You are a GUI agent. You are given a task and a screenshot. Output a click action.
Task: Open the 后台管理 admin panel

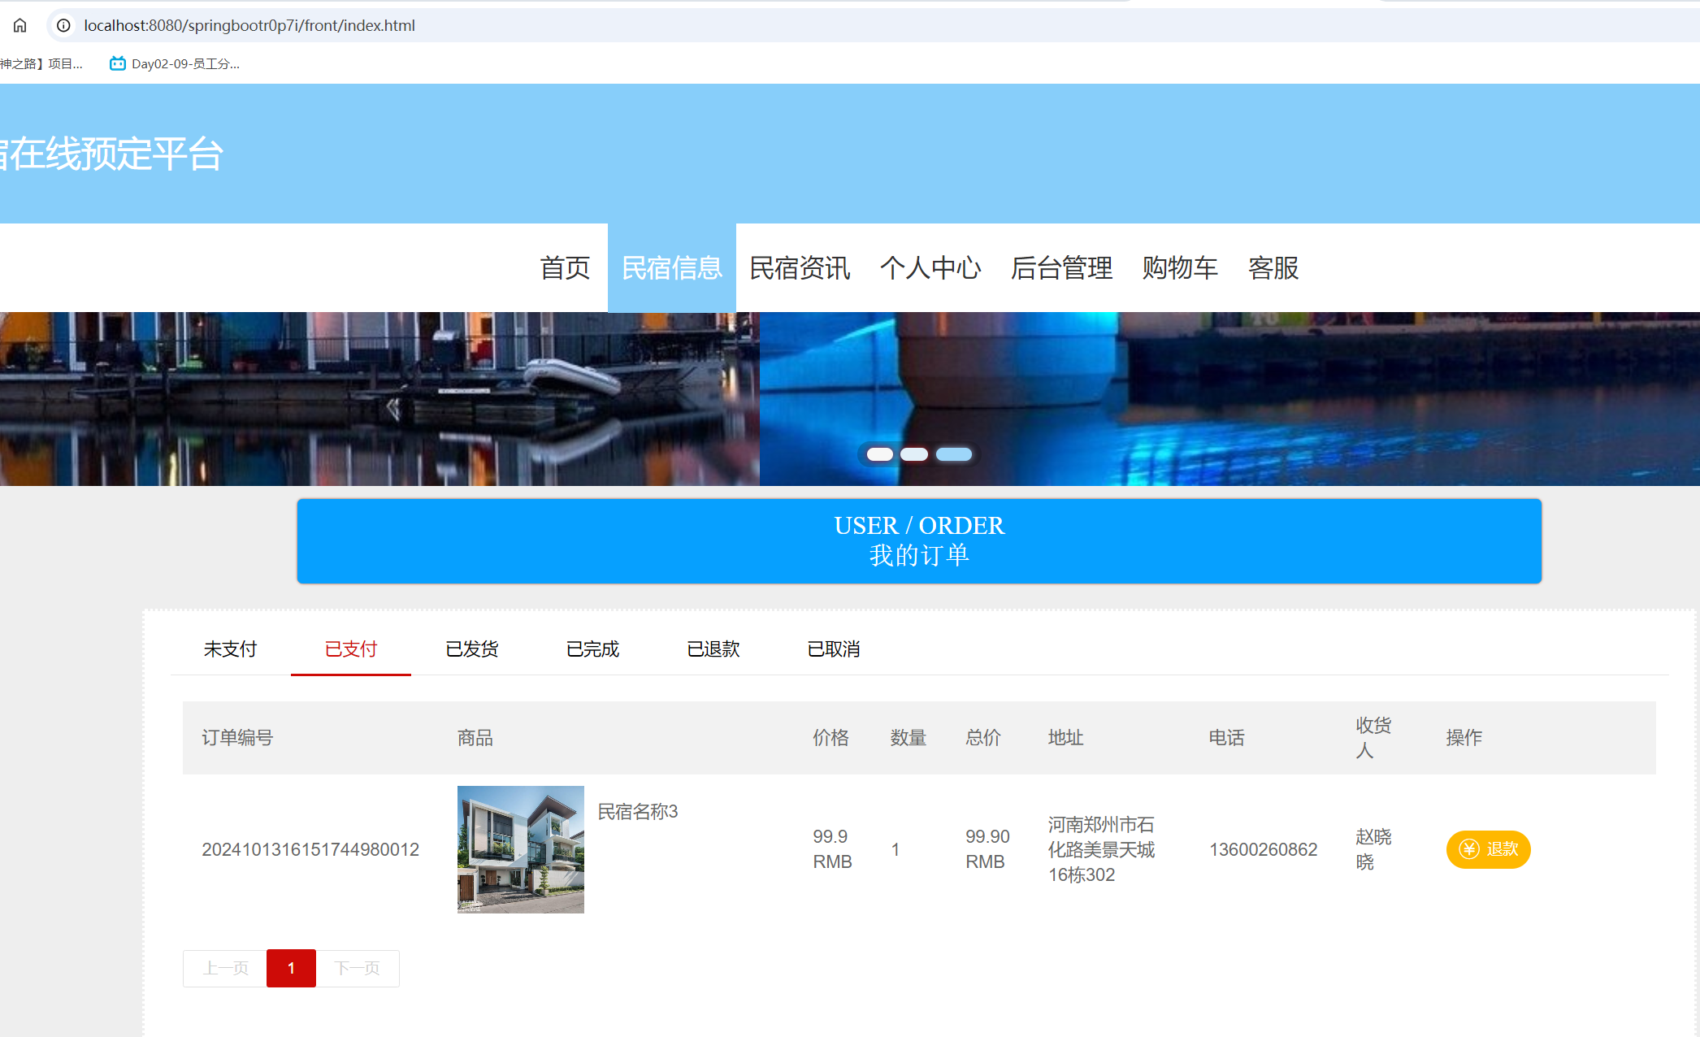point(1062,268)
